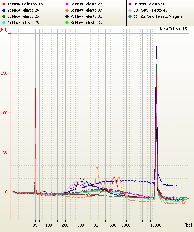Click the FU y-axis label

[4, 30]
